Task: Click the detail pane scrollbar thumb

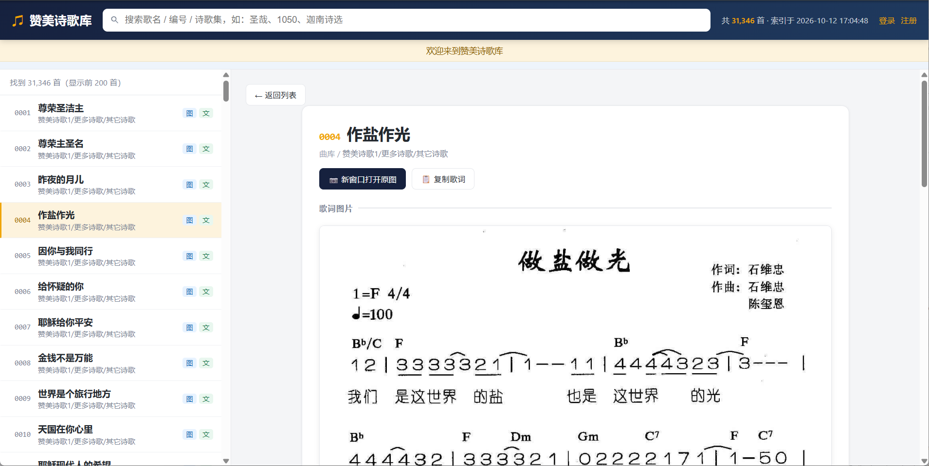Action: point(924,134)
